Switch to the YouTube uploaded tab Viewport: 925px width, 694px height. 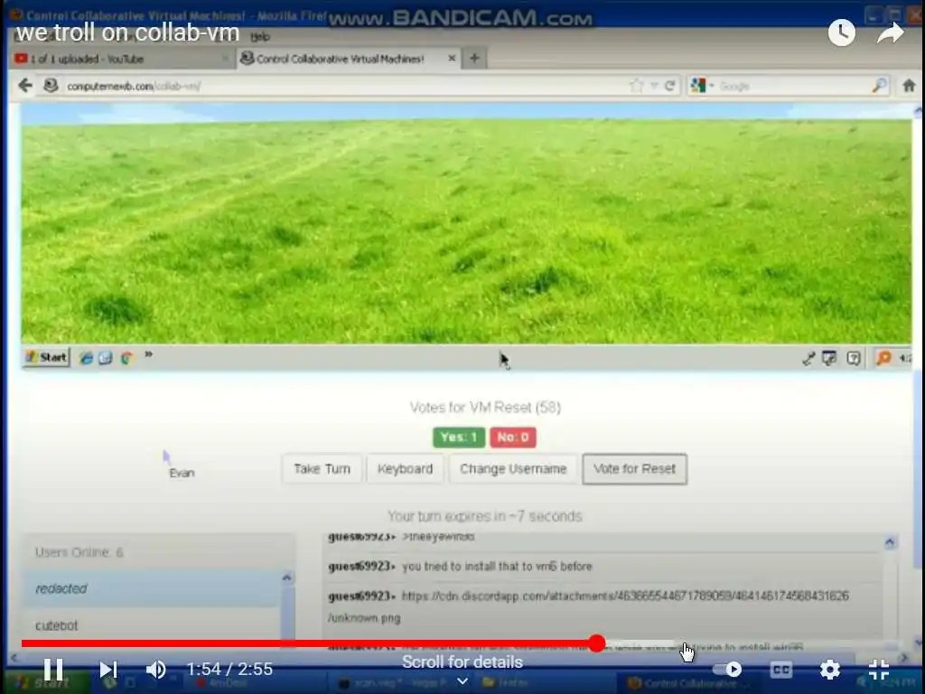(x=121, y=59)
